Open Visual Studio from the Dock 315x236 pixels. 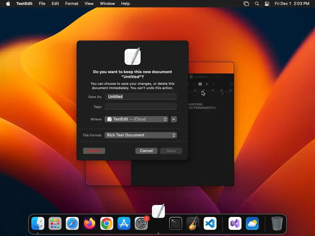(235, 223)
